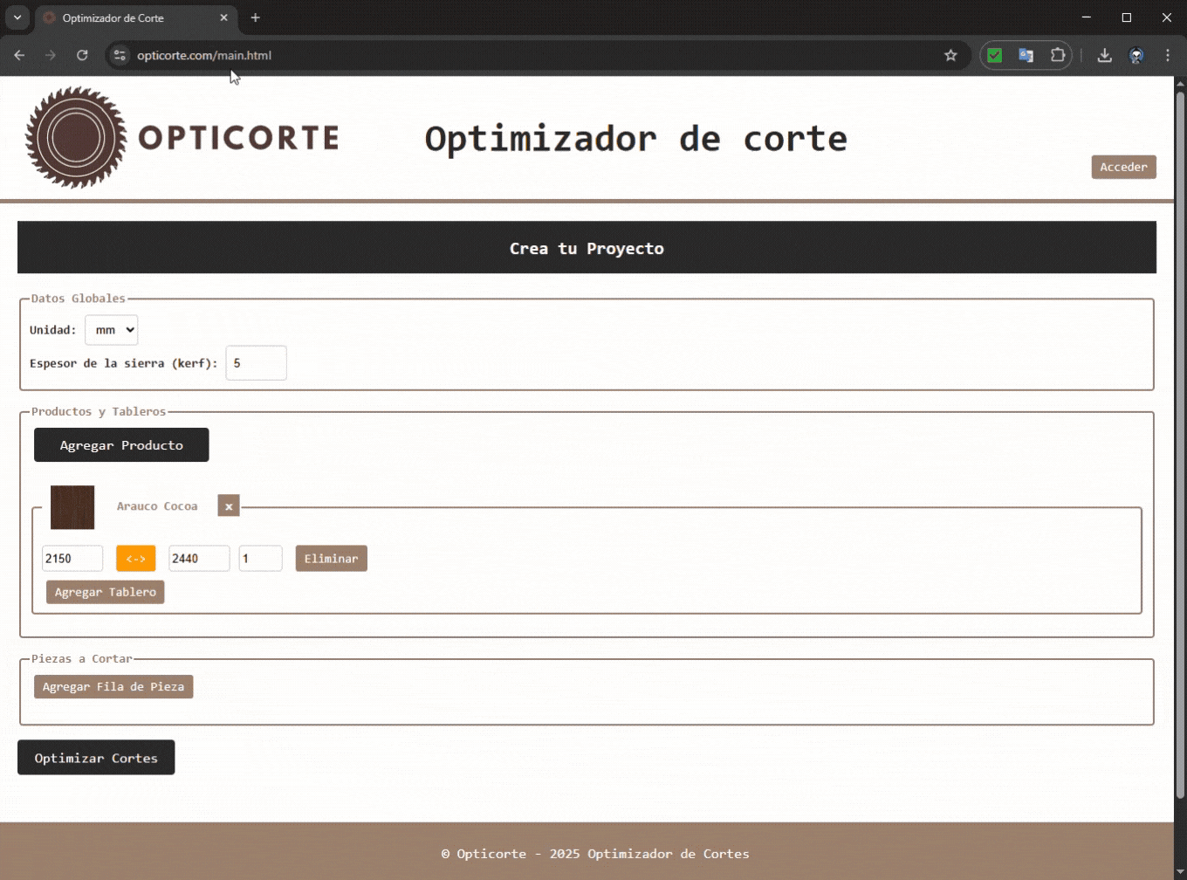Click the Arauco Cocoa wood texture swatch
This screenshot has width=1187, height=880.
[72, 507]
